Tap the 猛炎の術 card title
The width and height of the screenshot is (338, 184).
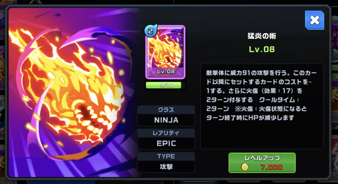pos(262,36)
